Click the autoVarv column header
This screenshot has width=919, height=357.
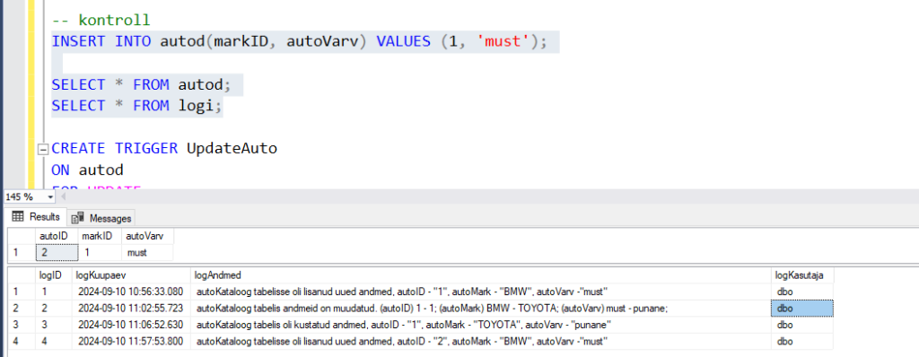tap(148, 236)
